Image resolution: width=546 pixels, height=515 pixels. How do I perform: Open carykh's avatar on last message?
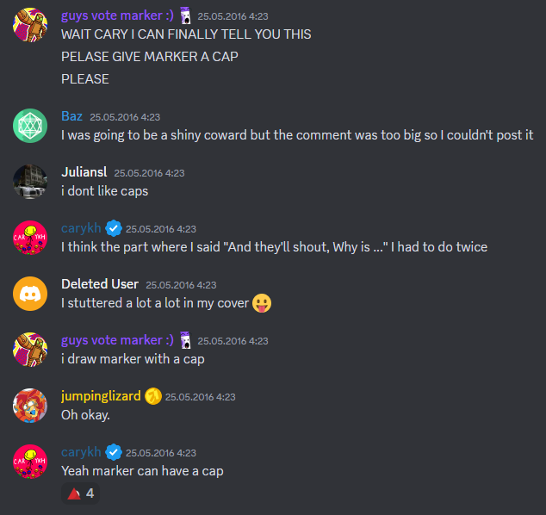pos(30,462)
